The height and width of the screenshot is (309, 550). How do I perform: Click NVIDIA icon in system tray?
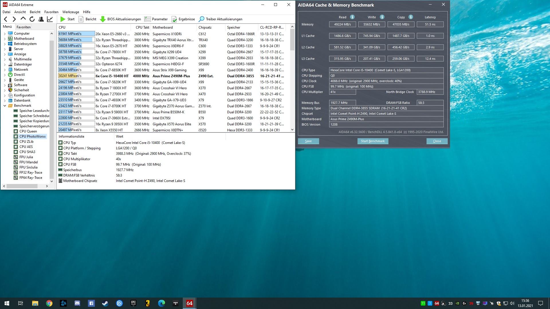457,303
